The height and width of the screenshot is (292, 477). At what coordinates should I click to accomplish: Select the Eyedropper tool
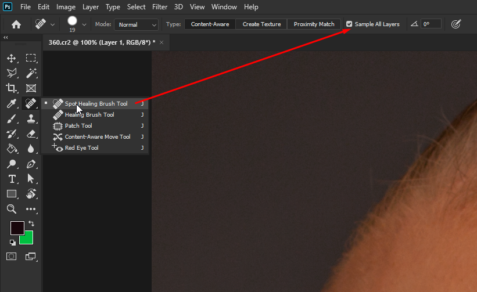tap(12, 103)
